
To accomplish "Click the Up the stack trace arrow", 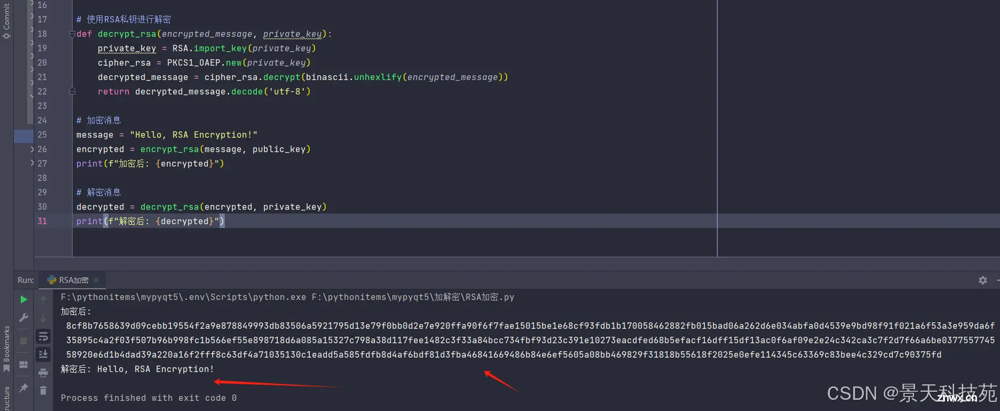I will click(43, 300).
